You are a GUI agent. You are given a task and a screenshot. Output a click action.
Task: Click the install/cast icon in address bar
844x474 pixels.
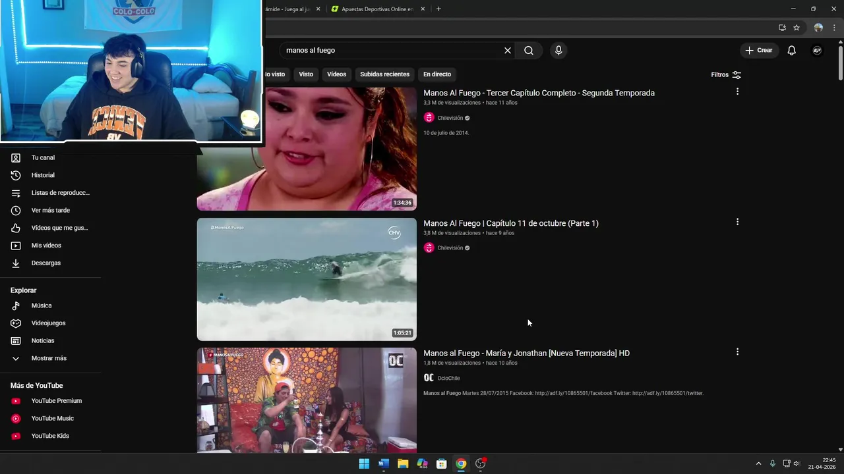tap(782, 28)
